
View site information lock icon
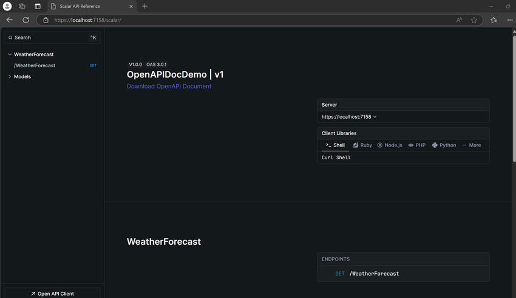pos(46,20)
